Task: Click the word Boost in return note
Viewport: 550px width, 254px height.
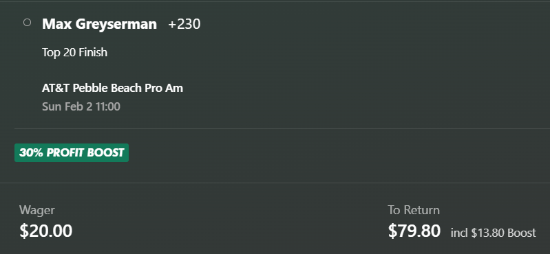Action: 522,233
